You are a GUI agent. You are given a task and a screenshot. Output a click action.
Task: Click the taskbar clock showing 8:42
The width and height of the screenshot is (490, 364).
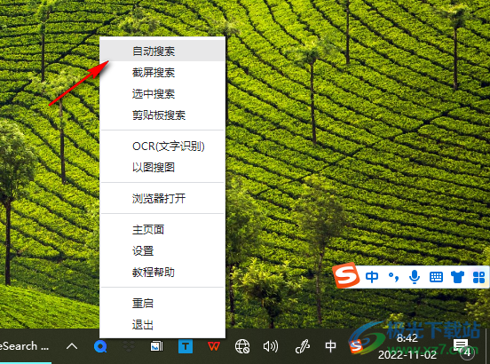407,338
